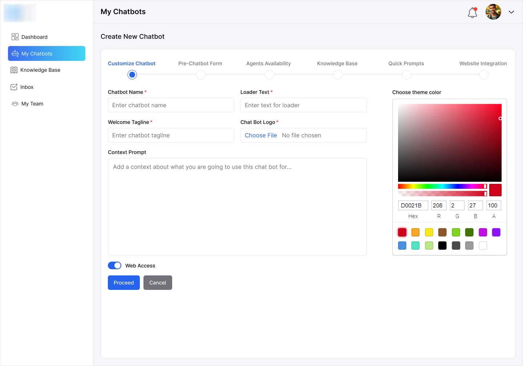Screen dimensions: 523x366
Task: Click the alpha transparency slider
Action: click(x=442, y=194)
